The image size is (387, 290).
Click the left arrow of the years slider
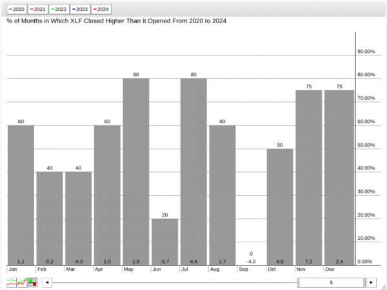point(47,283)
